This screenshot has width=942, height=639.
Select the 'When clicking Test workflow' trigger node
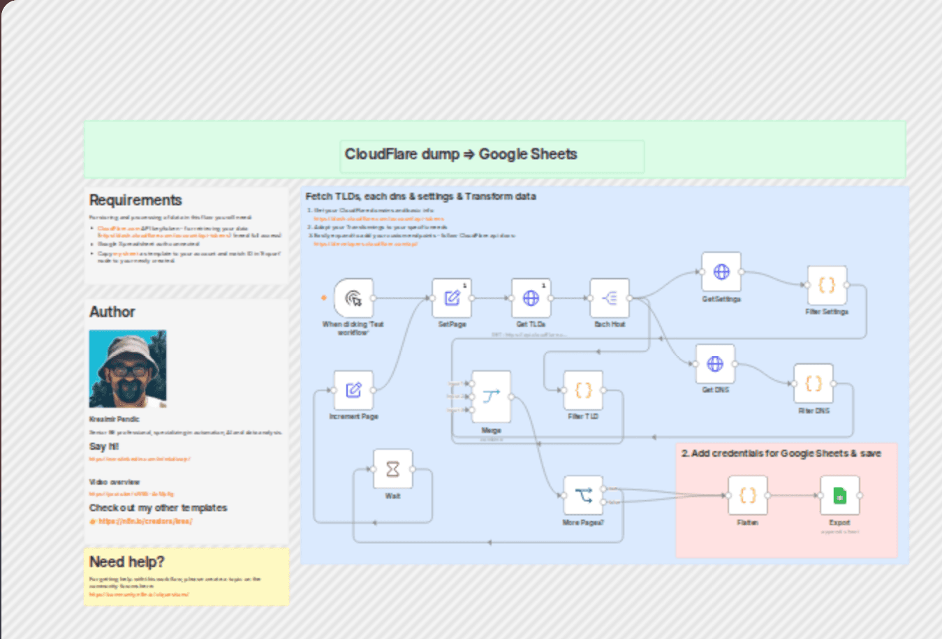click(354, 298)
